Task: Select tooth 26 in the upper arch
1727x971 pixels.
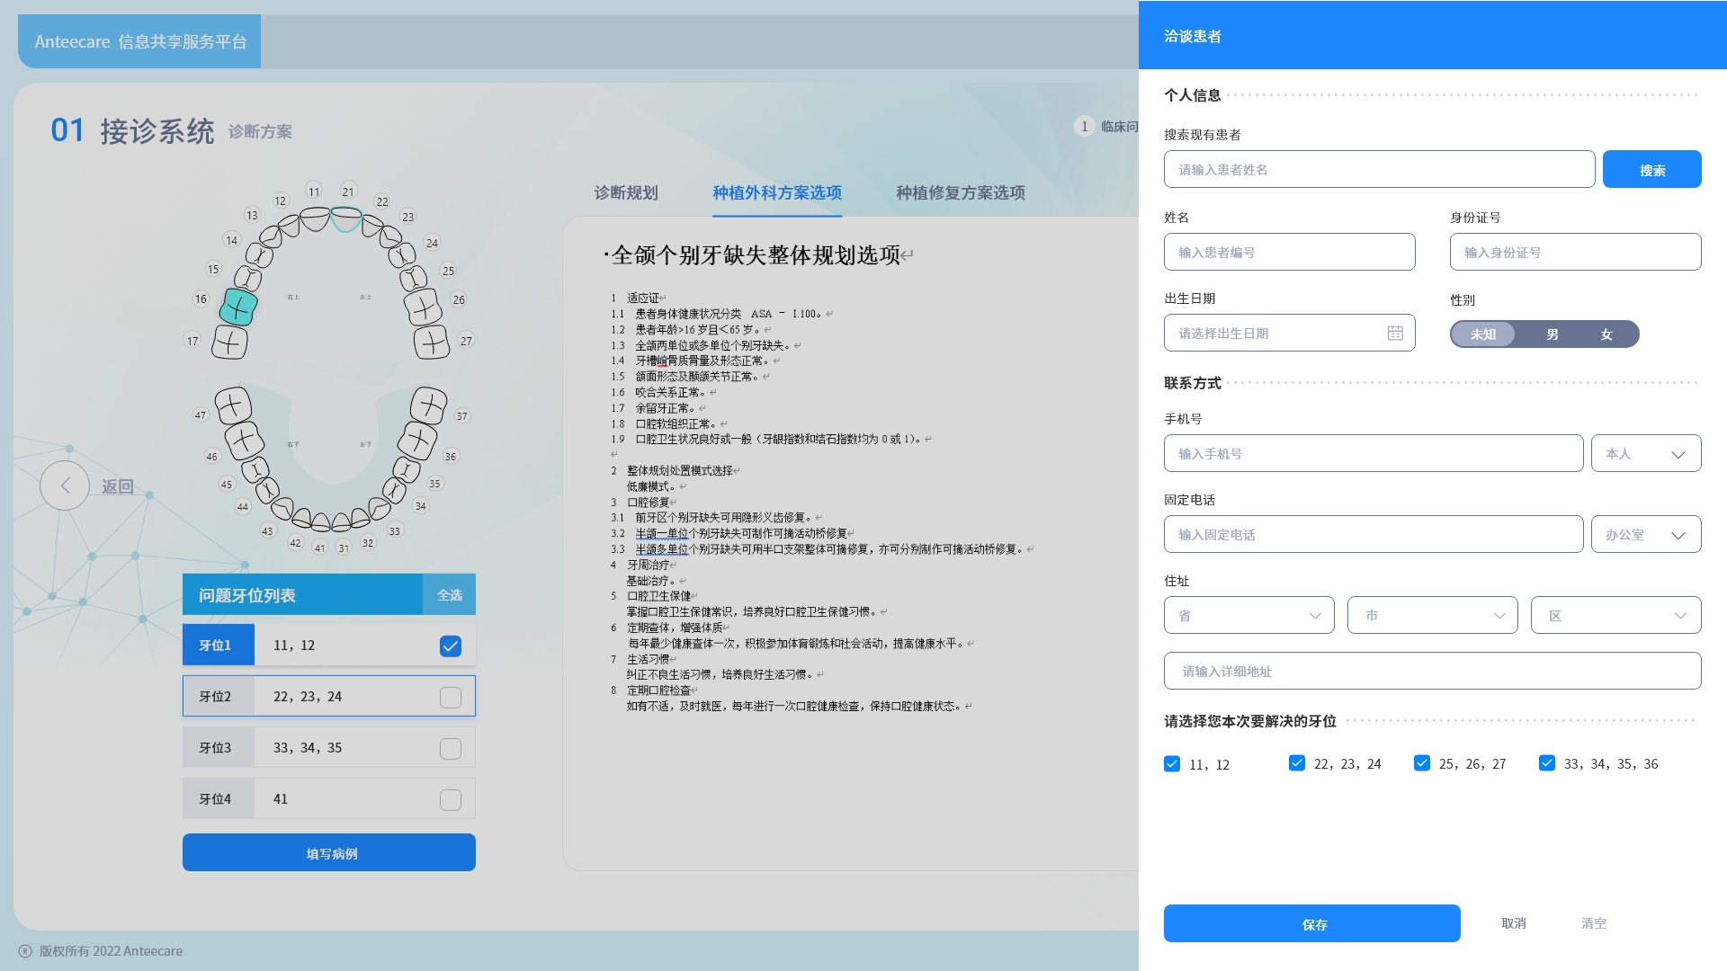Action: pyautogui.click(x=423, y=308)
